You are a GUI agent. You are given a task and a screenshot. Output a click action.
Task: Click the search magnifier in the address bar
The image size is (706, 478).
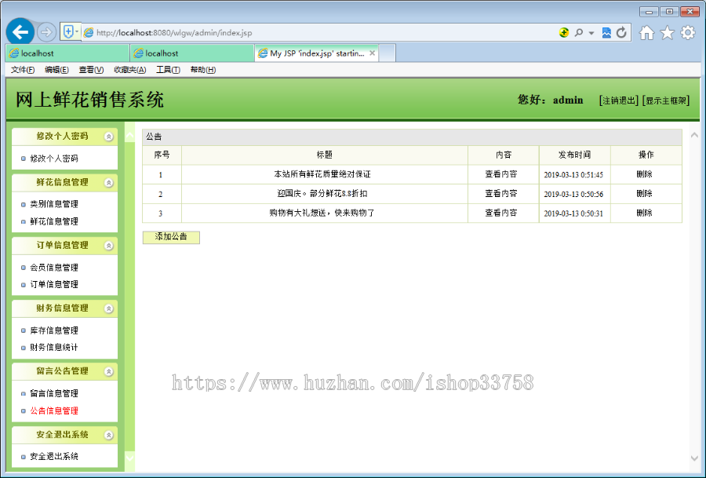[580, 32]
